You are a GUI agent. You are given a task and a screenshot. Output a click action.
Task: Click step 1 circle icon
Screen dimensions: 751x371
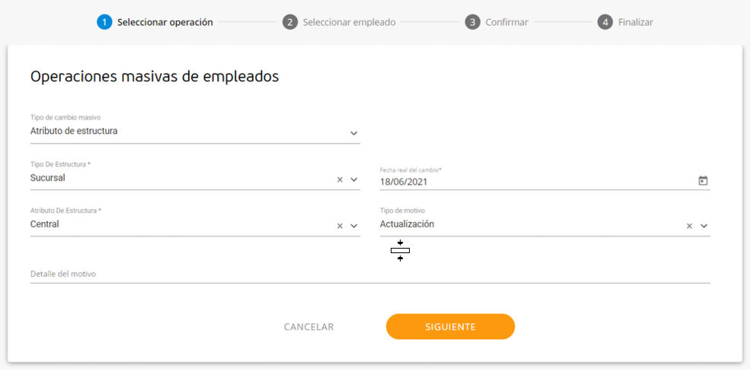[104, 22]
